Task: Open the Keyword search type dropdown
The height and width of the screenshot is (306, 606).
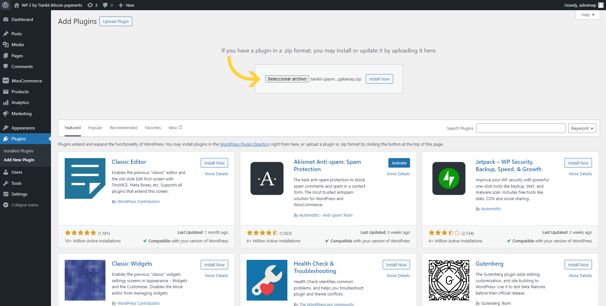Action: [582, 128]
